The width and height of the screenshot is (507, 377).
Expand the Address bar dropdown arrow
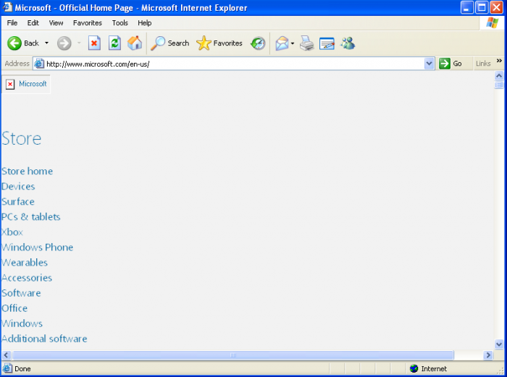(x=429, y=64)
